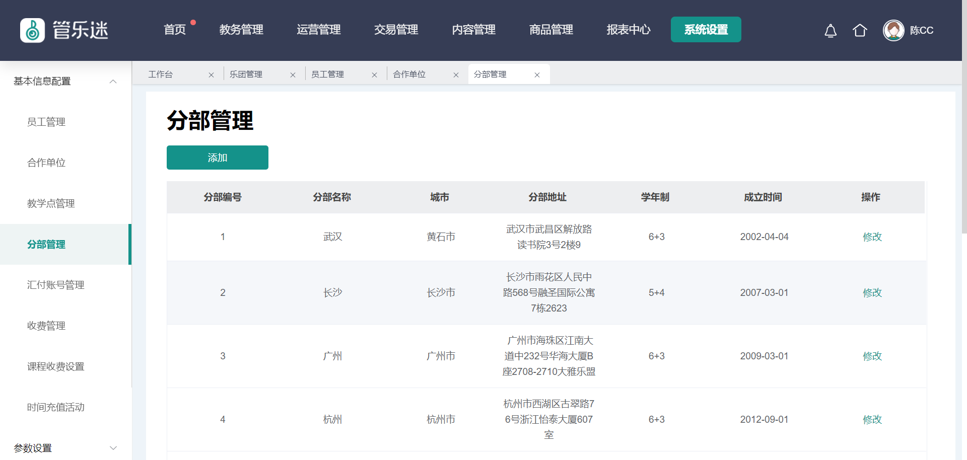Open 课程收费设置 in the sidebar

coord(55,367)
